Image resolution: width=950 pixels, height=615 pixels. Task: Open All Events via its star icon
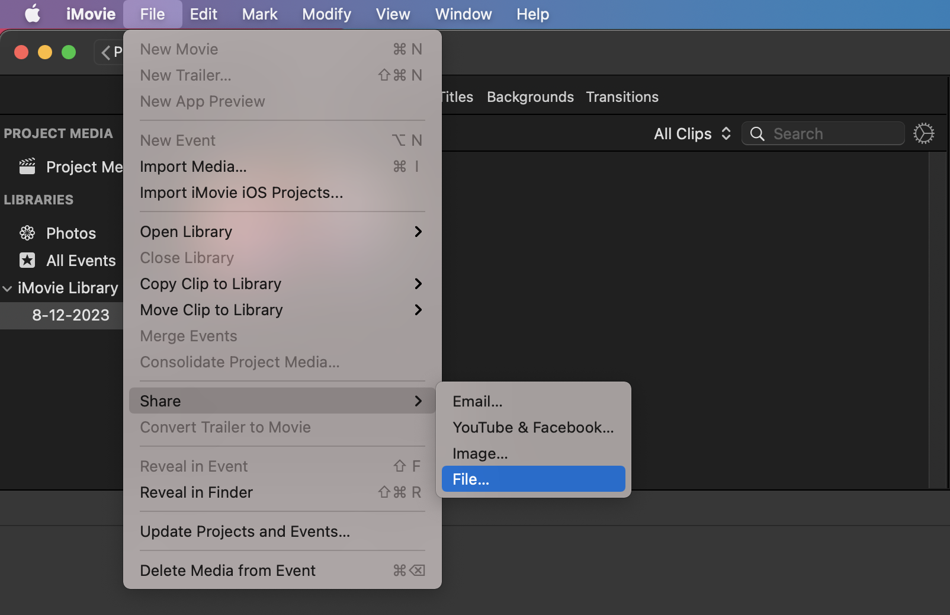(27, 260)
